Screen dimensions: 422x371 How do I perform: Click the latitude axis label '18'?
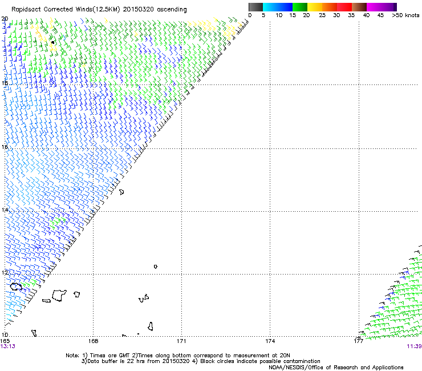[x=5, y=83]
